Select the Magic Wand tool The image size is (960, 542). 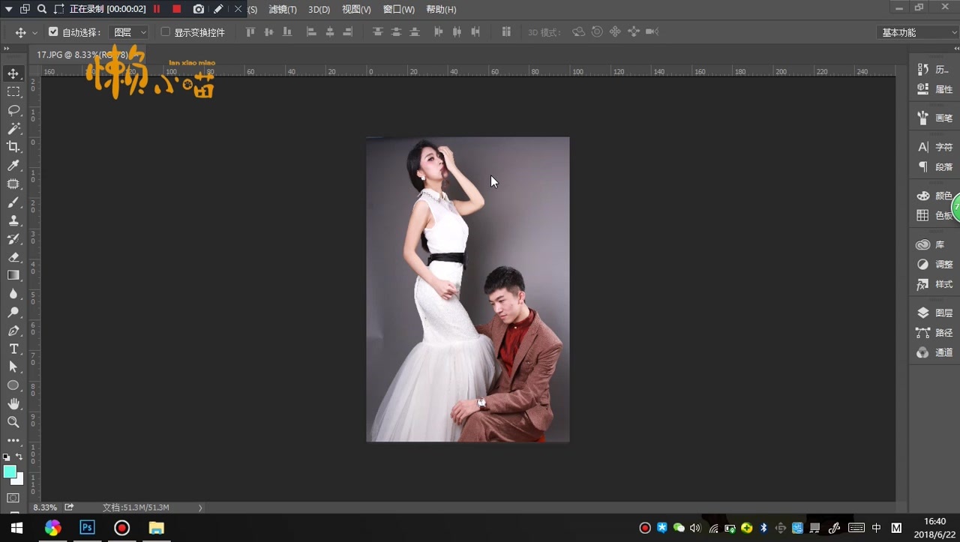point(13,129)
